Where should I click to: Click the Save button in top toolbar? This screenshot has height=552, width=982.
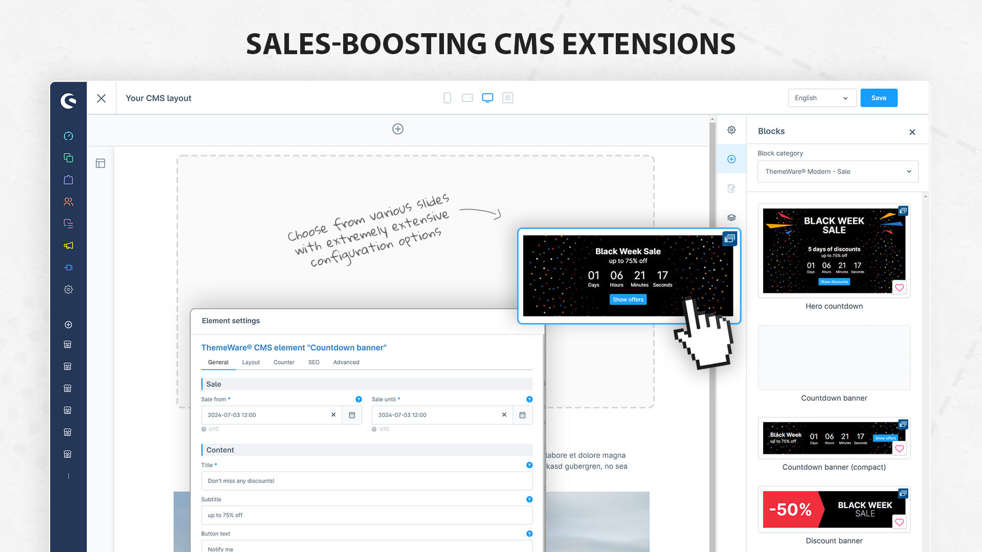879,97
